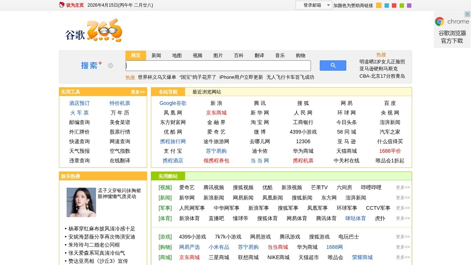
Task: Click the 谷歌265 mascot logo
Action: [x=93, y=31]
